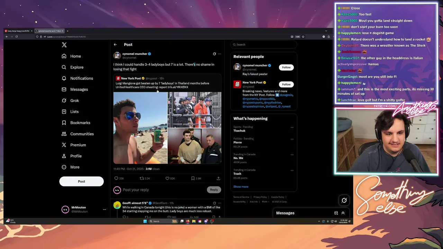Open the Windows Start menu

(145, 221)
